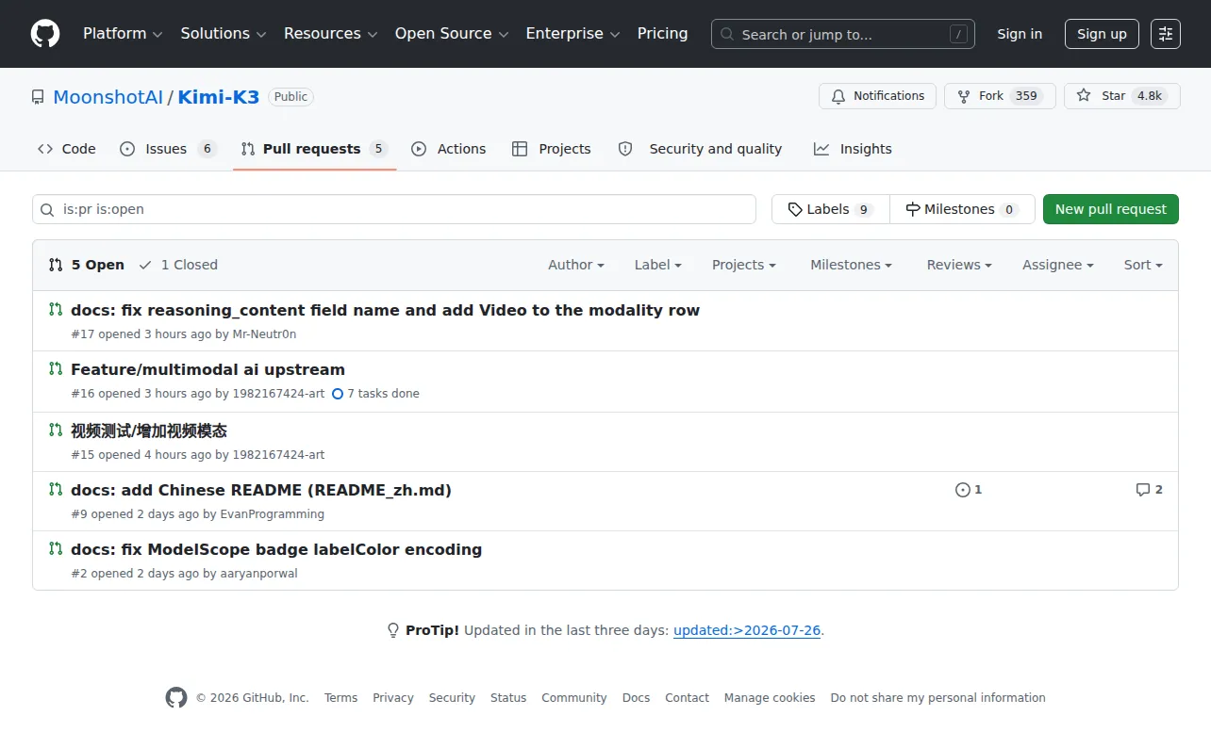This screenshot has width=1211, height=748.
Task: Switch to the Actions tab
Action: (449, 149)
